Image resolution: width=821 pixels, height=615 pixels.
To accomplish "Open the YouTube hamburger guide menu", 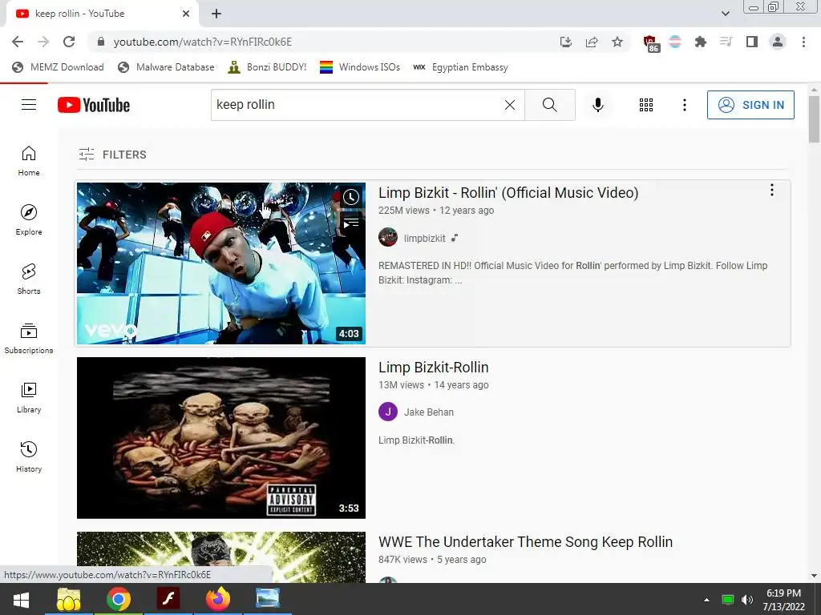I will click(x=29, y=105).
